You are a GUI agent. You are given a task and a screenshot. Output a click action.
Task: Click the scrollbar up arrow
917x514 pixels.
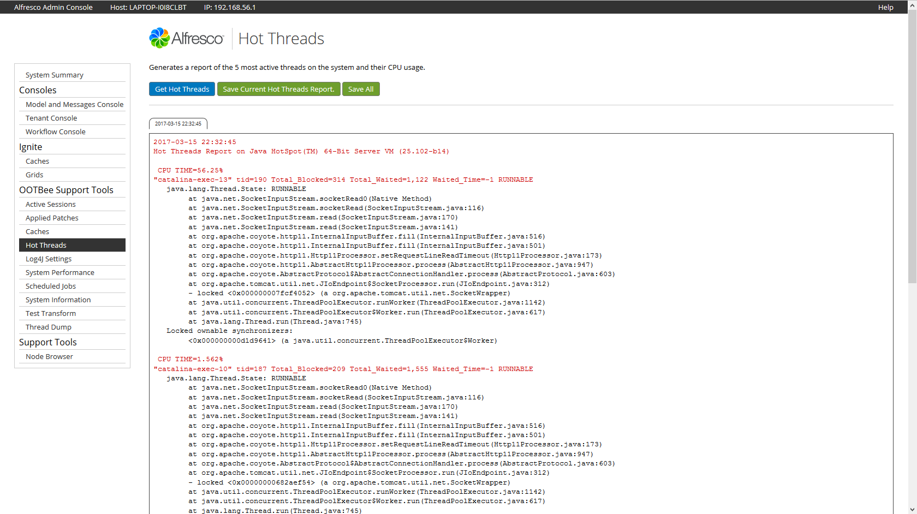pos(912,4)
